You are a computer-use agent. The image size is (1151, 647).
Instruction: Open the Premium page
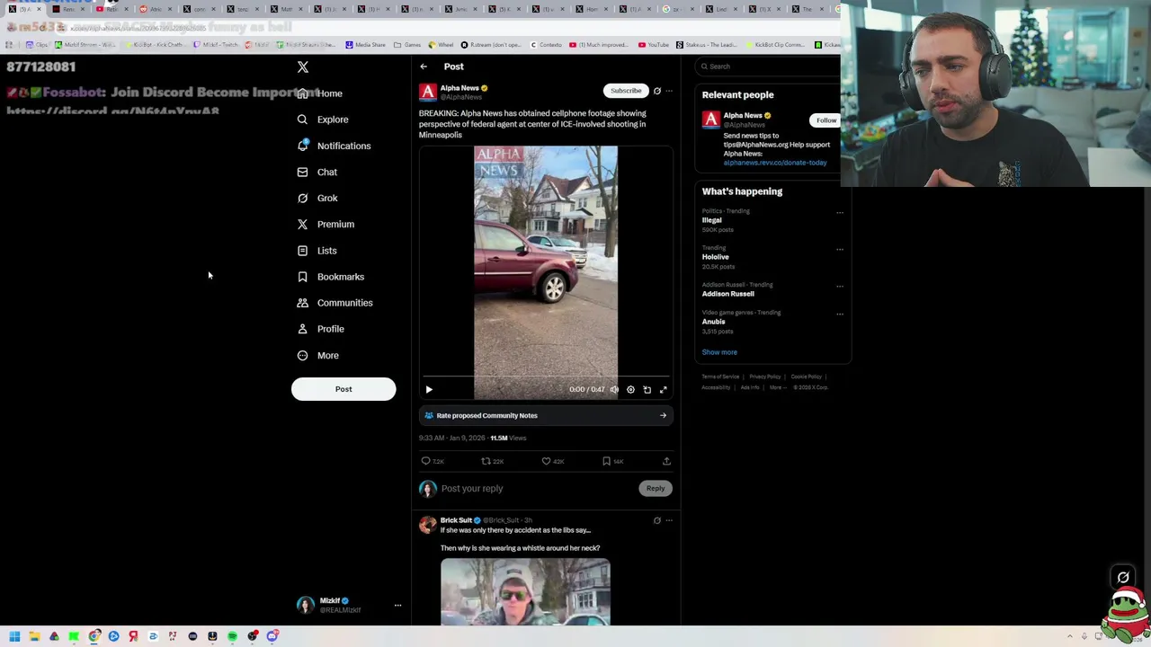[x=326, y=224]
